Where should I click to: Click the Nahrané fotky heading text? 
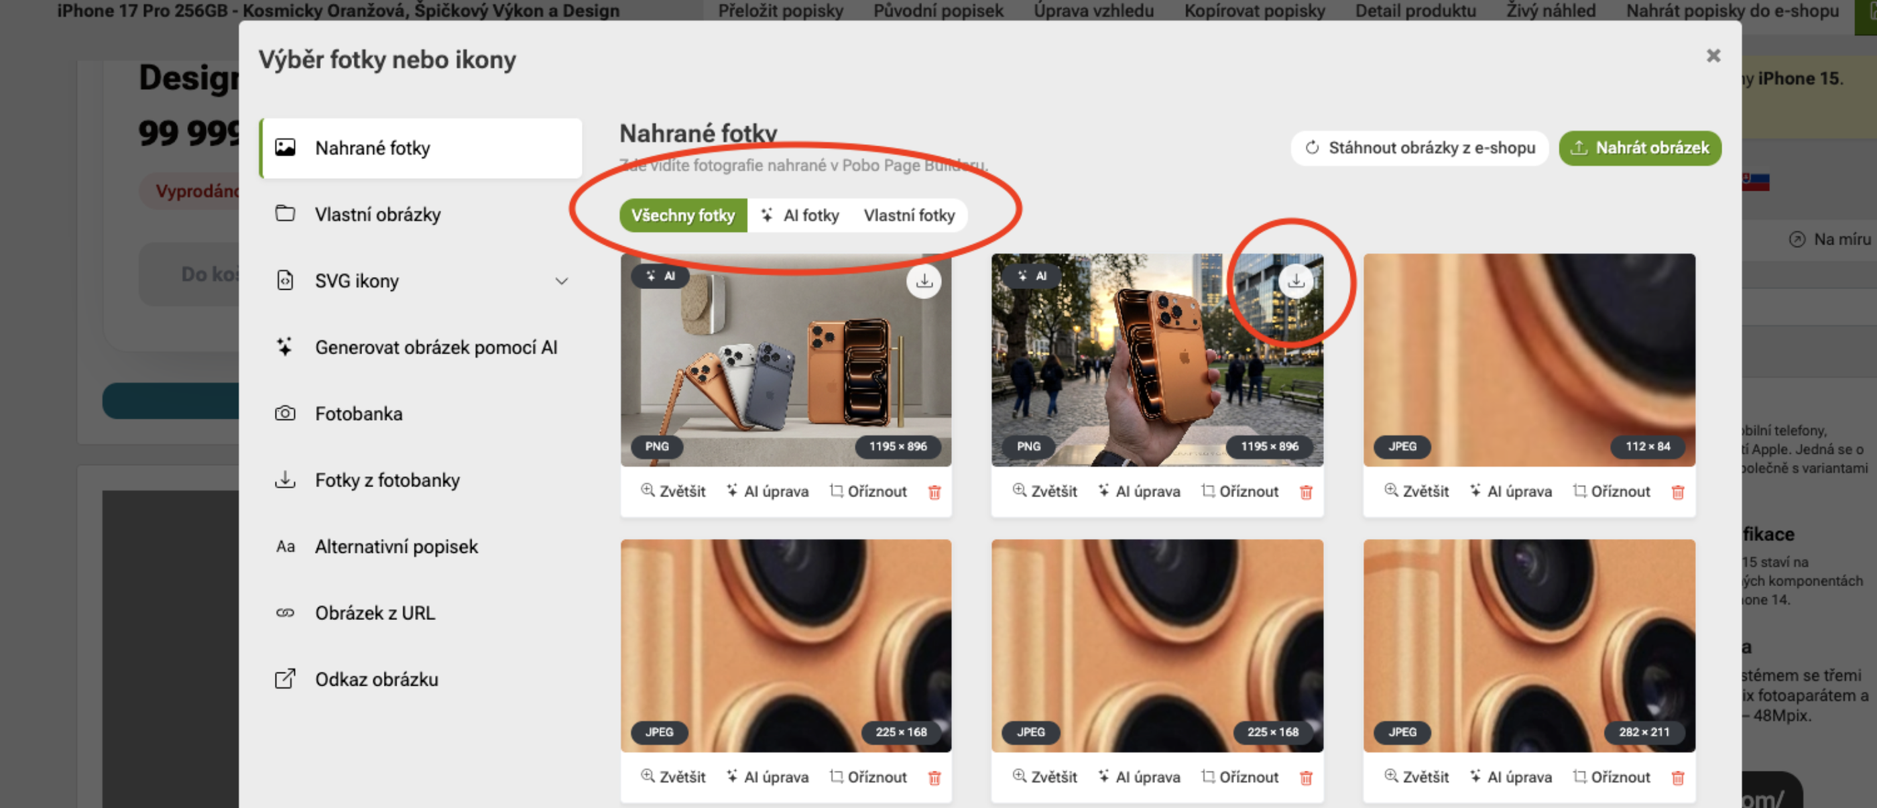tap(698, 133)
